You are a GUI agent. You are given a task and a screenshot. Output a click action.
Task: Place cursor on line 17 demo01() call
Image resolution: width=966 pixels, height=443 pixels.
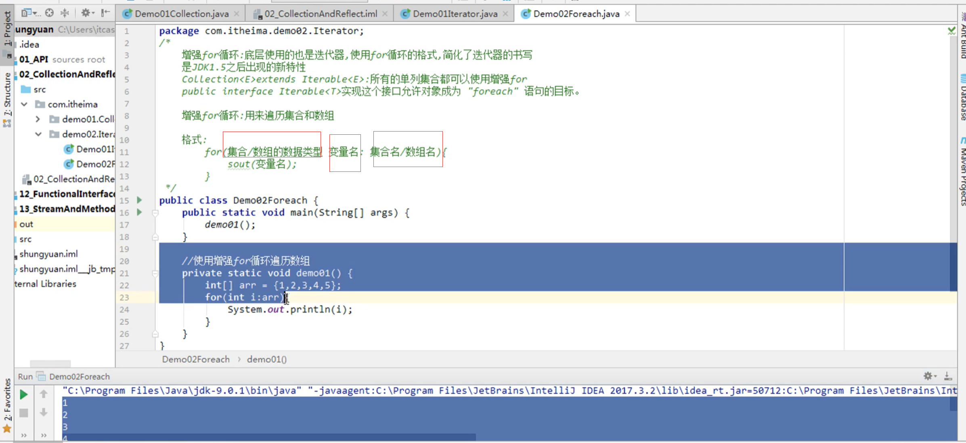pos(230,225)
